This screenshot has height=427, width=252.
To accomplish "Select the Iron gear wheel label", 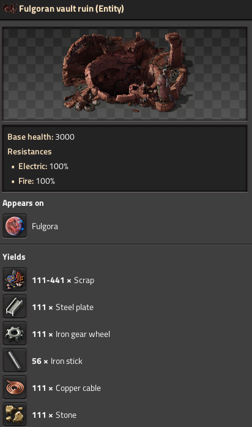I will point(71,334).
